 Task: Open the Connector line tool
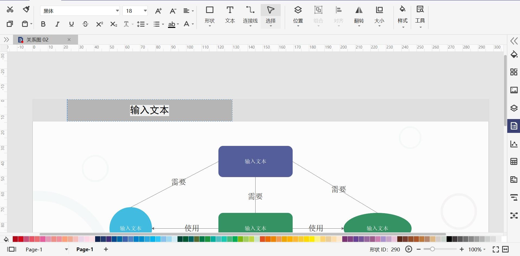pyautogui.click(x=250, y=15)
